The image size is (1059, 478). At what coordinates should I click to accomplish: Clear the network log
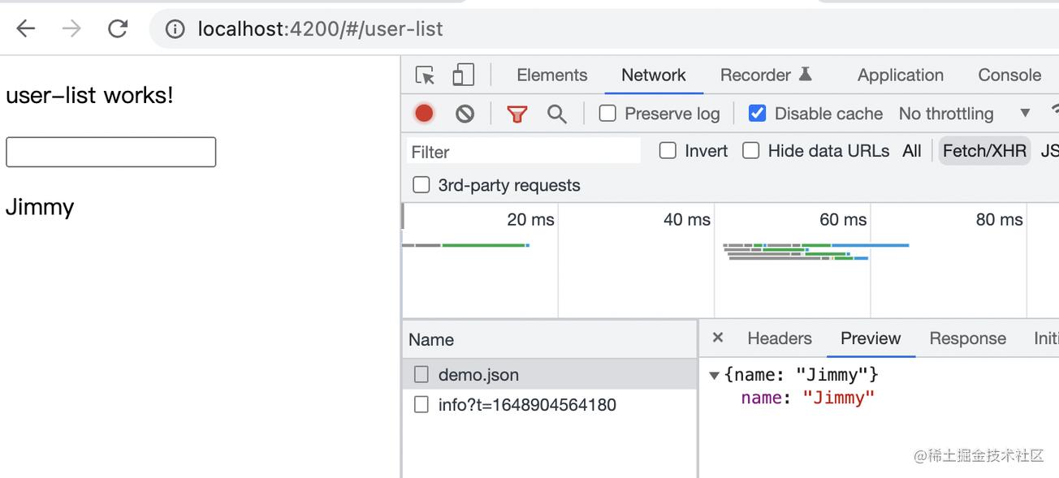click(465, 114)
